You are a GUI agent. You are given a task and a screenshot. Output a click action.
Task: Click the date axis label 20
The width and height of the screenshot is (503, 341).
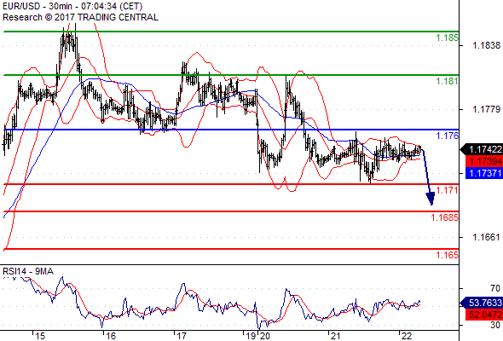point(264,336)
